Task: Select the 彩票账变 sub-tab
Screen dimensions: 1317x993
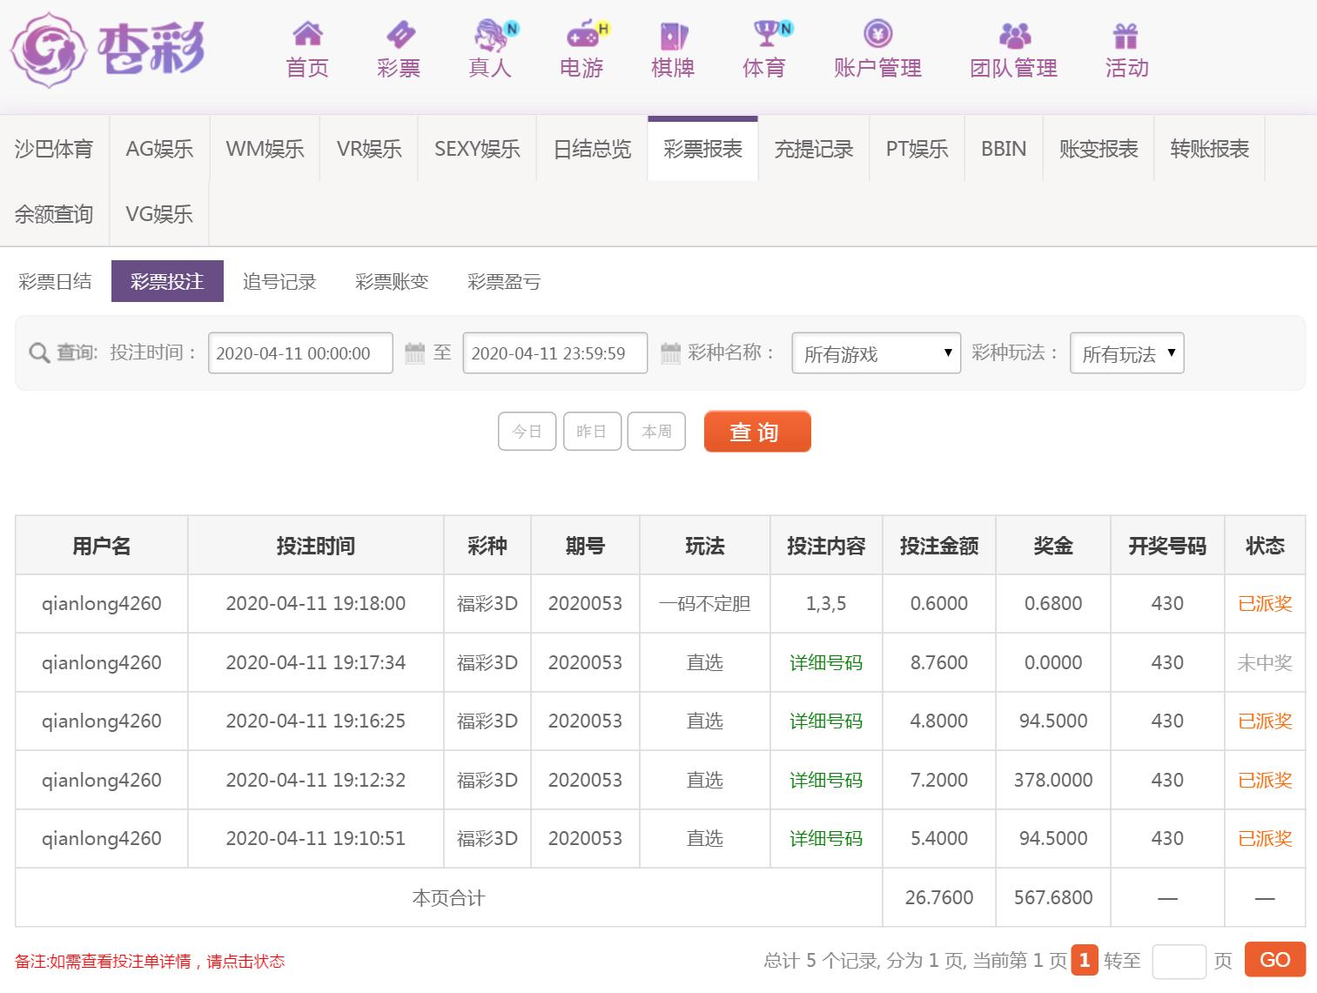Action: point(392,281)
